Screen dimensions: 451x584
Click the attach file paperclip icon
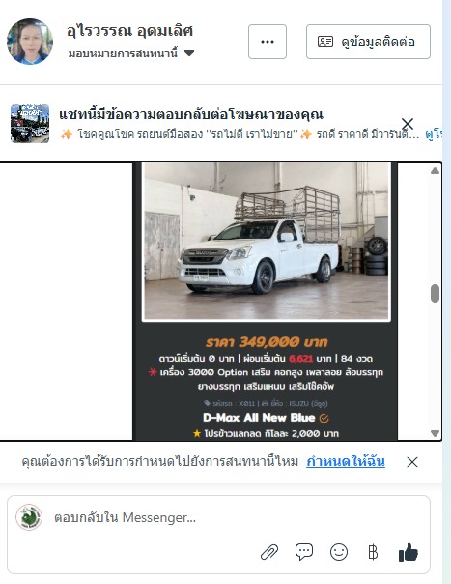(x=269, y=552)
